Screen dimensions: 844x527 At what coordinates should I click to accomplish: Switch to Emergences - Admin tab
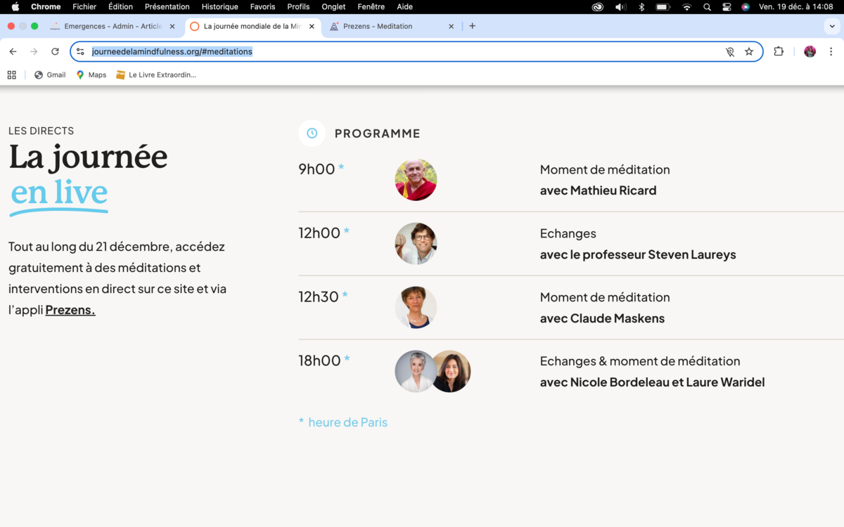[x=113, y=26]
